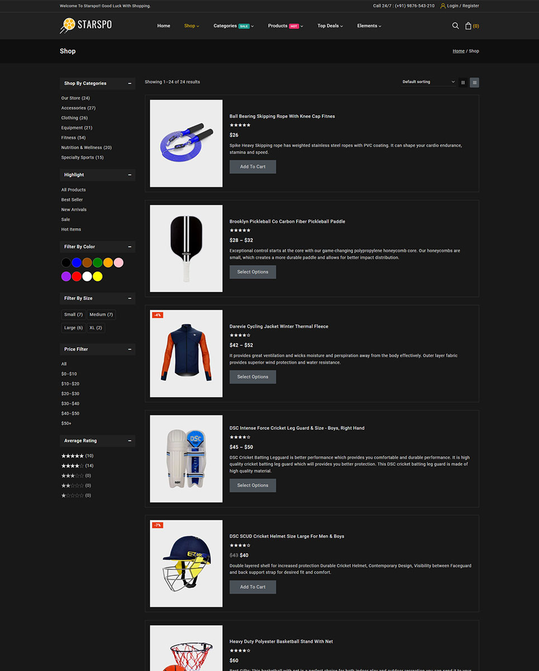
Task: Open the Top Deals menu
Action: tap(330, 26)
